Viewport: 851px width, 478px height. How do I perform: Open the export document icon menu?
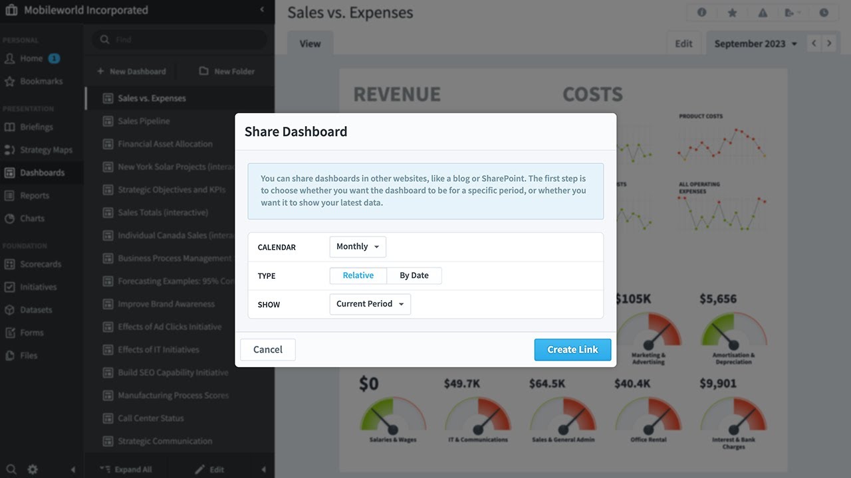pyautogui.click(x=792, y=13)
